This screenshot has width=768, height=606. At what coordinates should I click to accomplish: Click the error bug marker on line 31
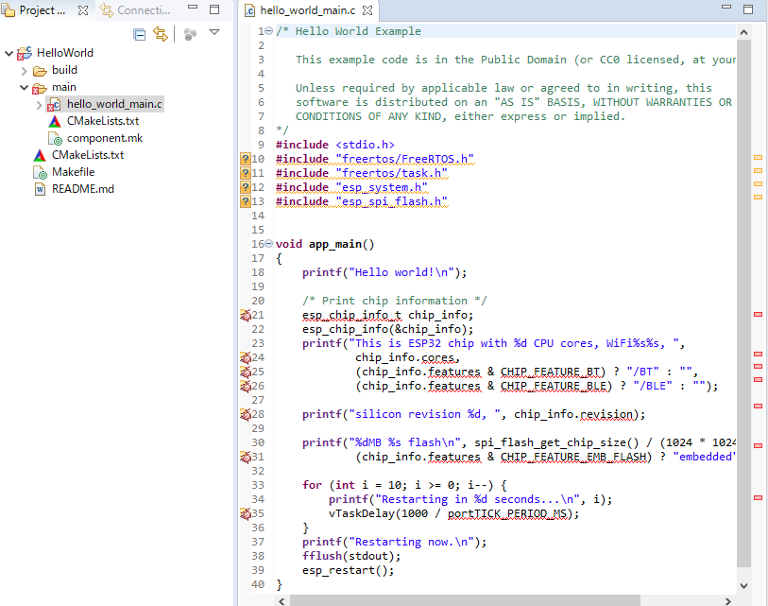click(x=246, y=457)
